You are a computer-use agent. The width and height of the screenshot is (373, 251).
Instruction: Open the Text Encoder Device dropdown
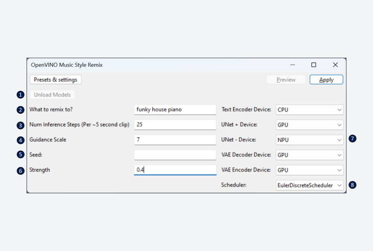click(x=310, y=110)
